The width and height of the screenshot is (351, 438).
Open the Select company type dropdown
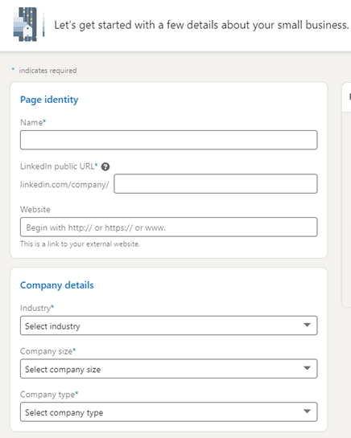click(169, 411)
